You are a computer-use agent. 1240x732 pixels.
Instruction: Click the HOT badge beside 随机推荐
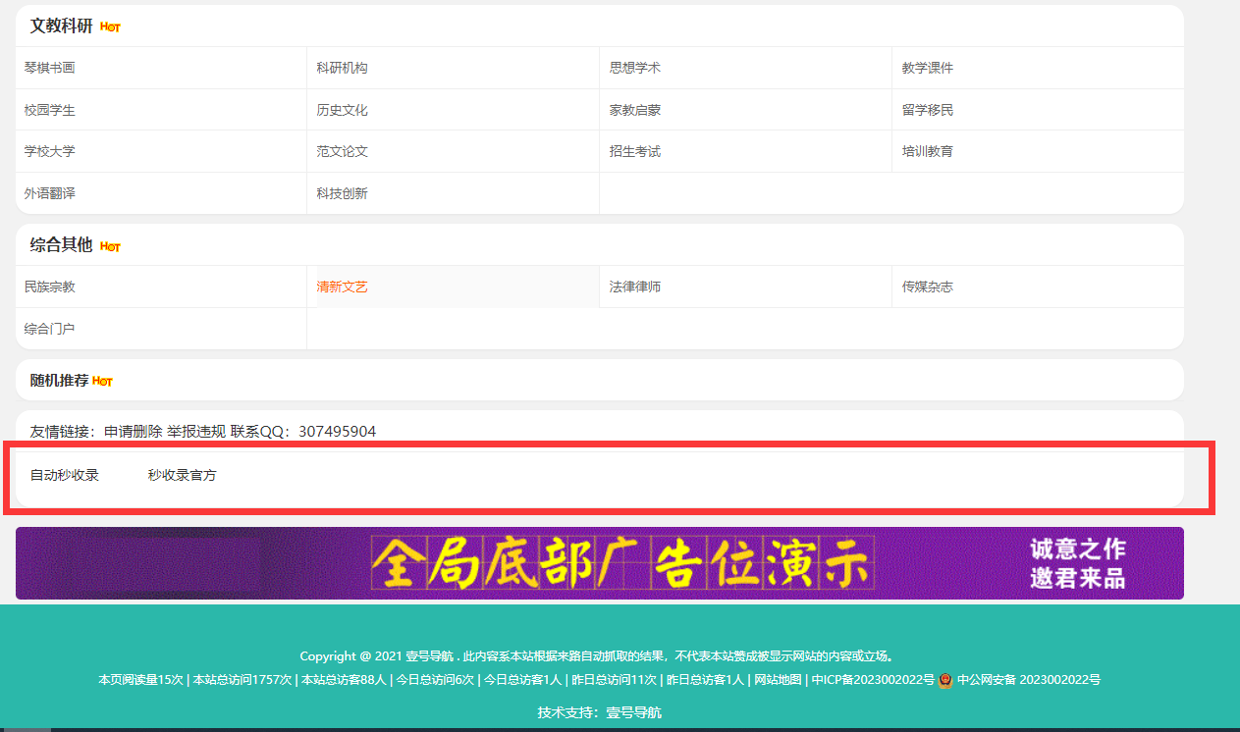point(102,382)
